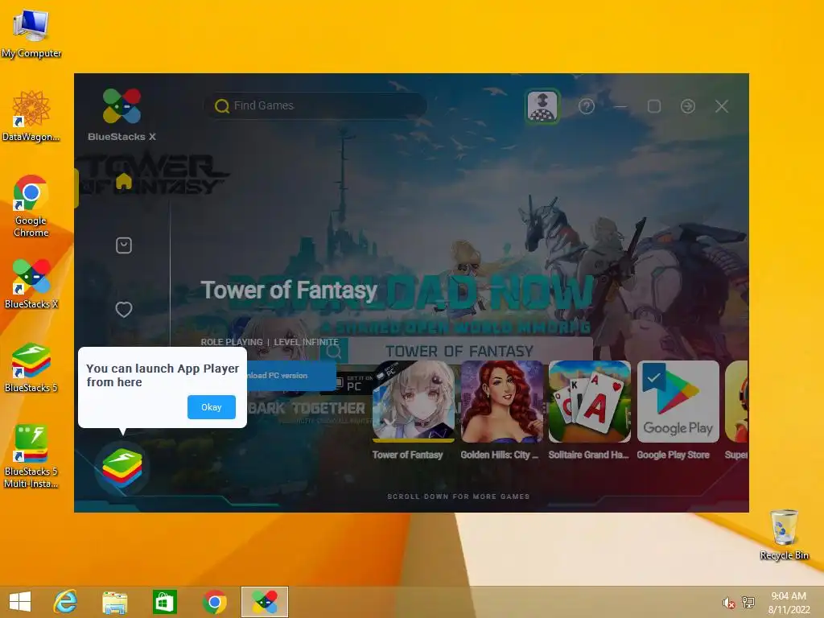Click the arrow-in-circle icon in title bar

pyautogui.click(x=688, y=107)
